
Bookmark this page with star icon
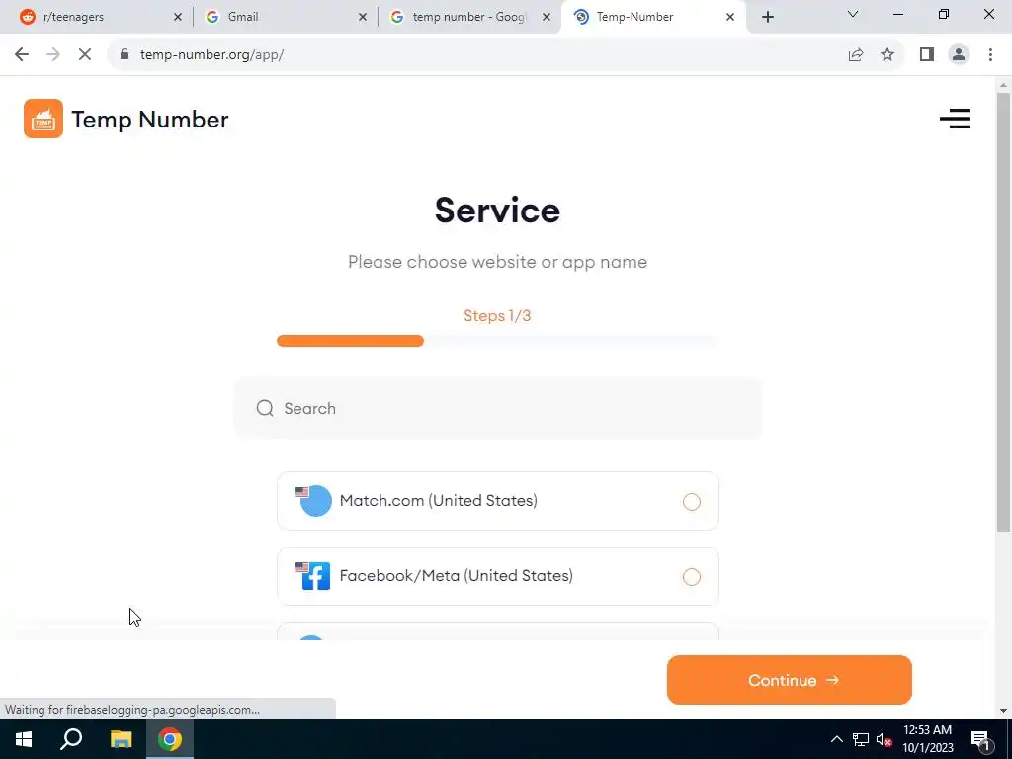[887, 55]
